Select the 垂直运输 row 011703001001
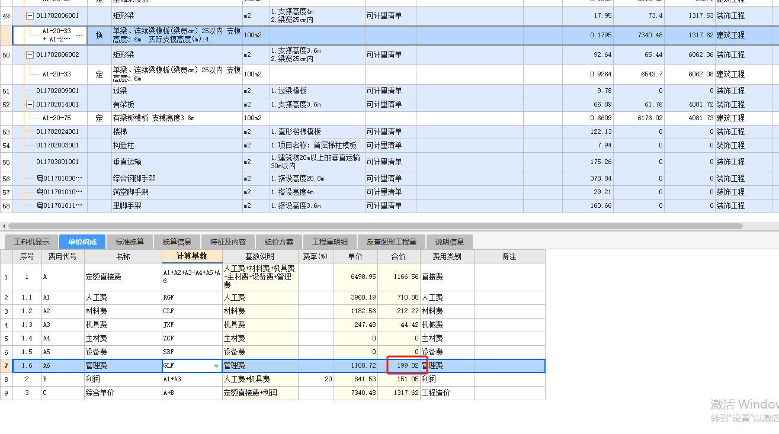The height and width of the screenshot is (434, 779). click(389, 162)
